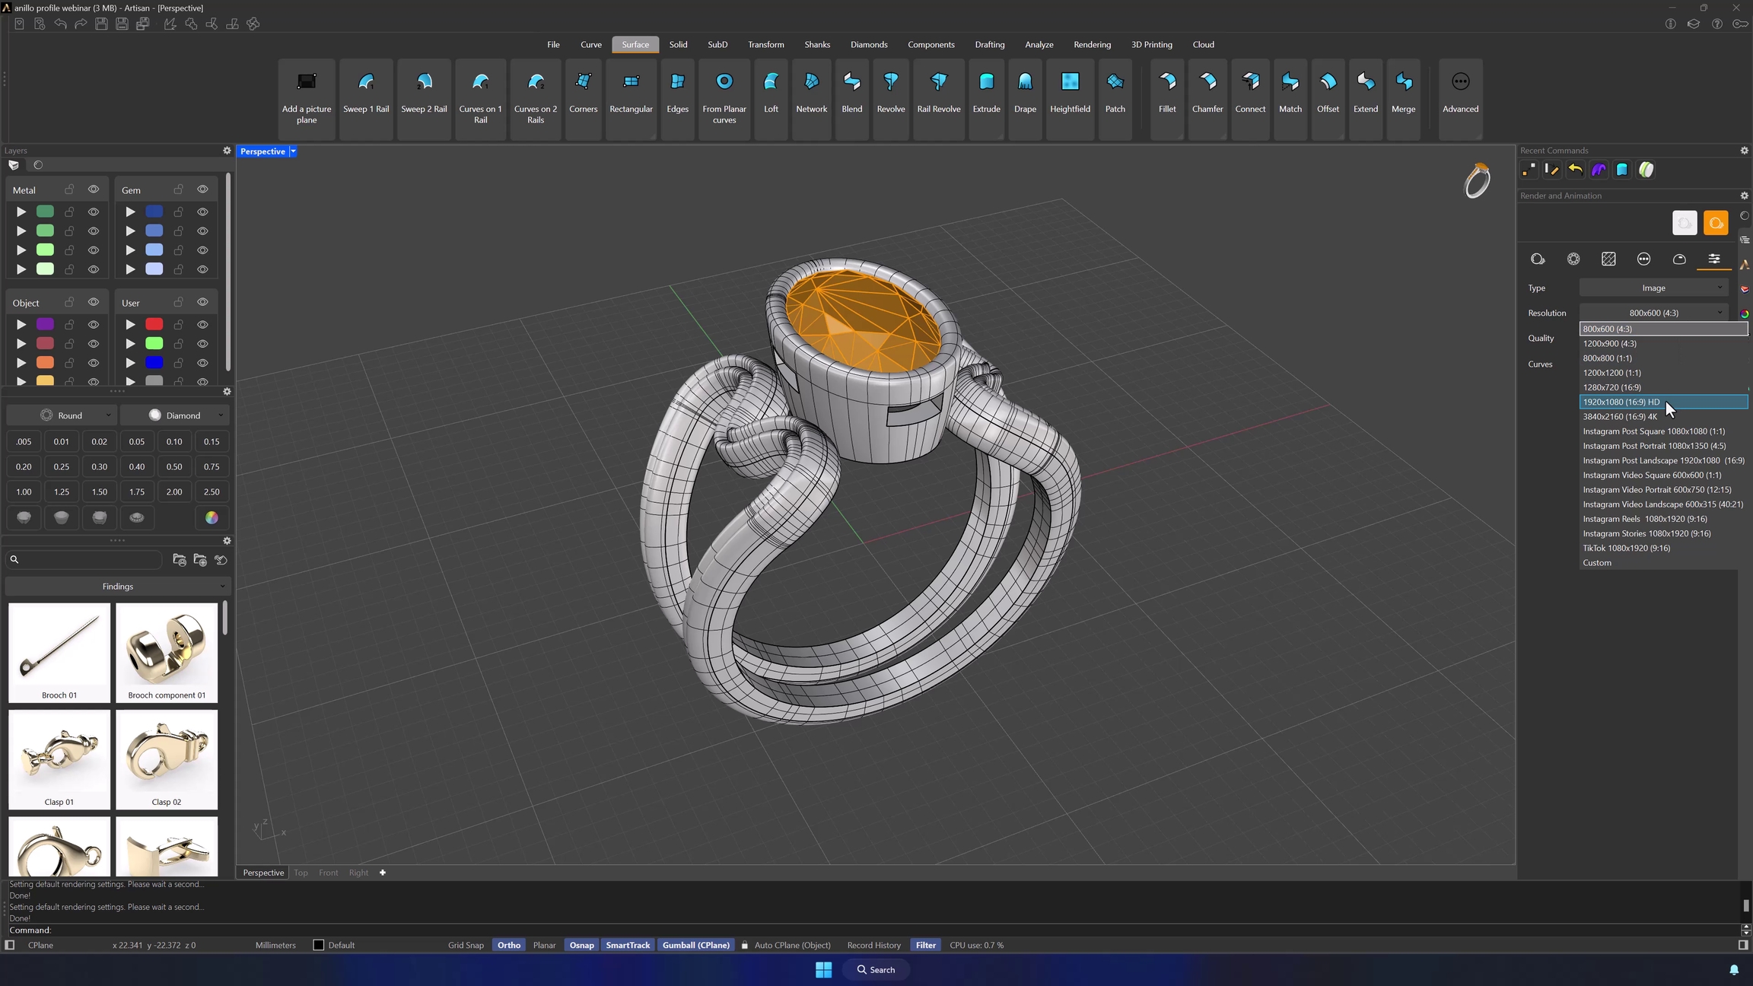Toggle visibility of the Metal layer group
This screenshot has width=1753, height=986.
pos(94,189)
